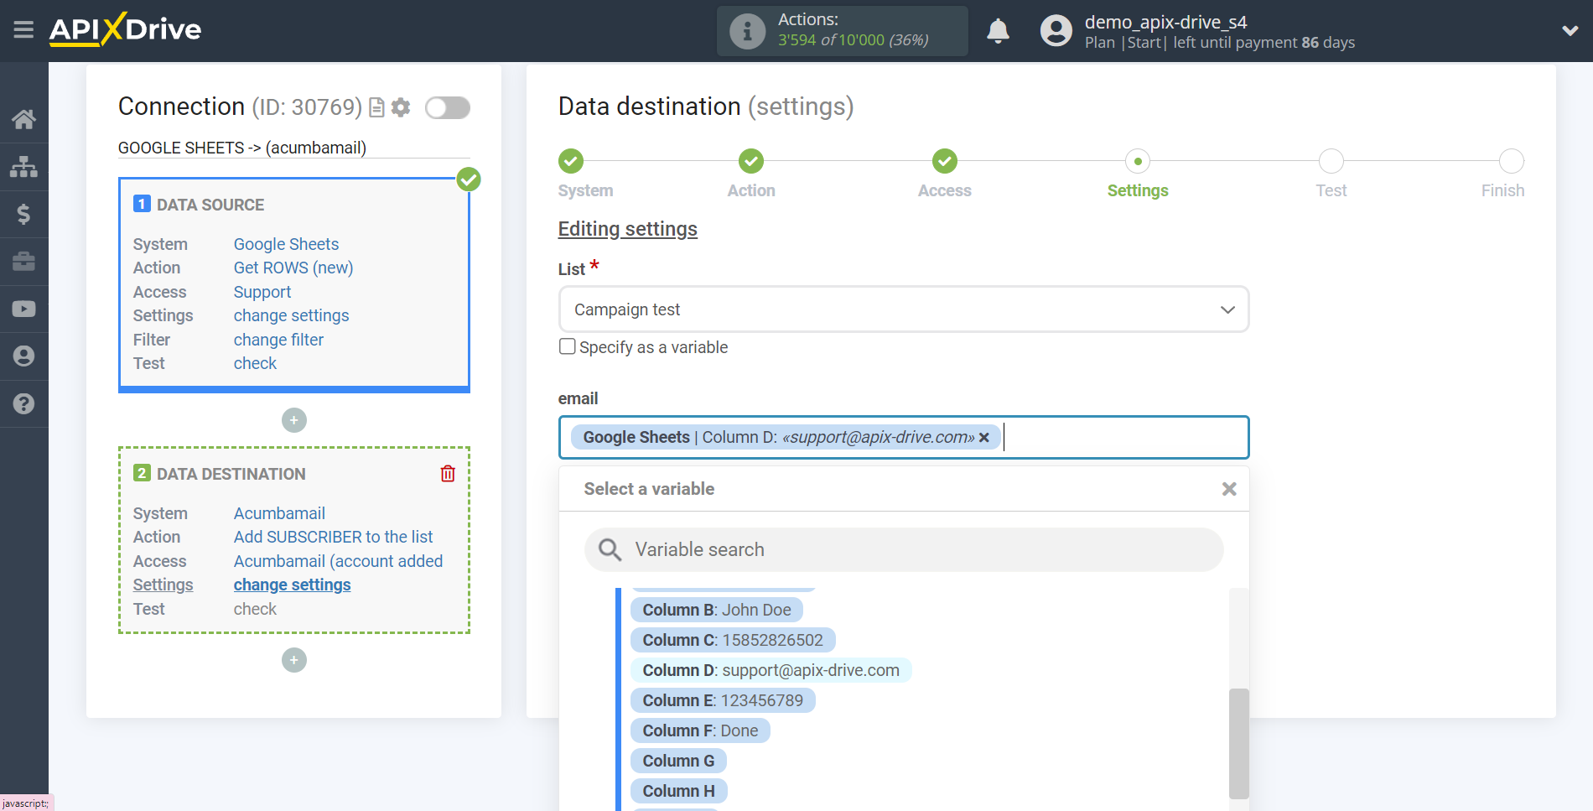
Task: Open the connection notes document icon
Action: 377,107
